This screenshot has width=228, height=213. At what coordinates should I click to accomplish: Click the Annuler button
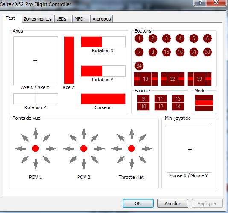tap(172, 204)
